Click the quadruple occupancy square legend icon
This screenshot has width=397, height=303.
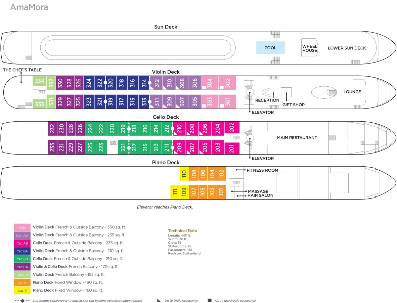(x=209, y=300)
